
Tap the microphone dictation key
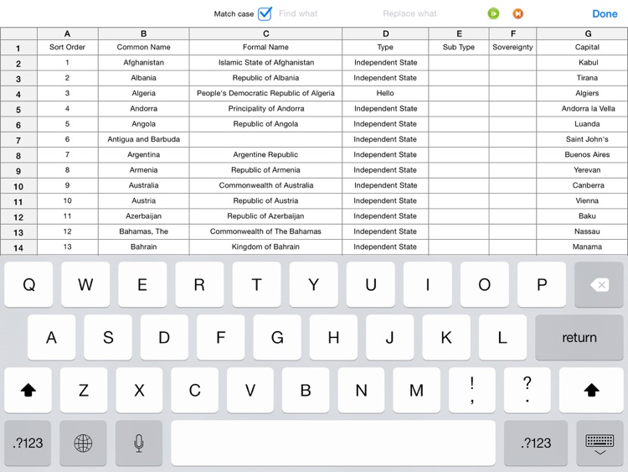tap(138, 443)
